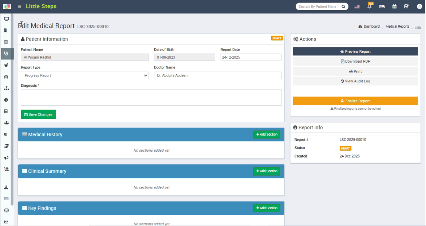
Task: Open the megaphone icon in sidebar
Action: (6, 158)
